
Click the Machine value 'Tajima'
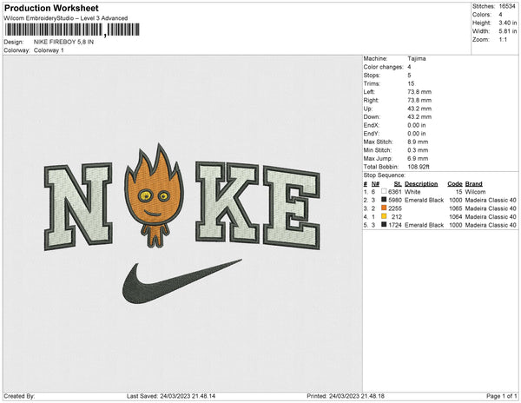coord(417,58)
